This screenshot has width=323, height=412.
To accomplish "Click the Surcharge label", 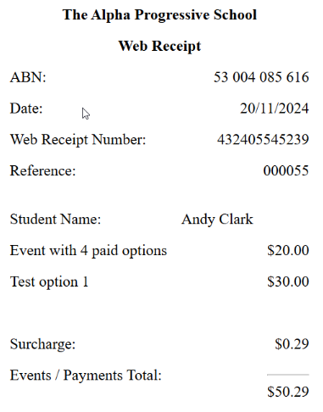I will (x=42, y=344).
